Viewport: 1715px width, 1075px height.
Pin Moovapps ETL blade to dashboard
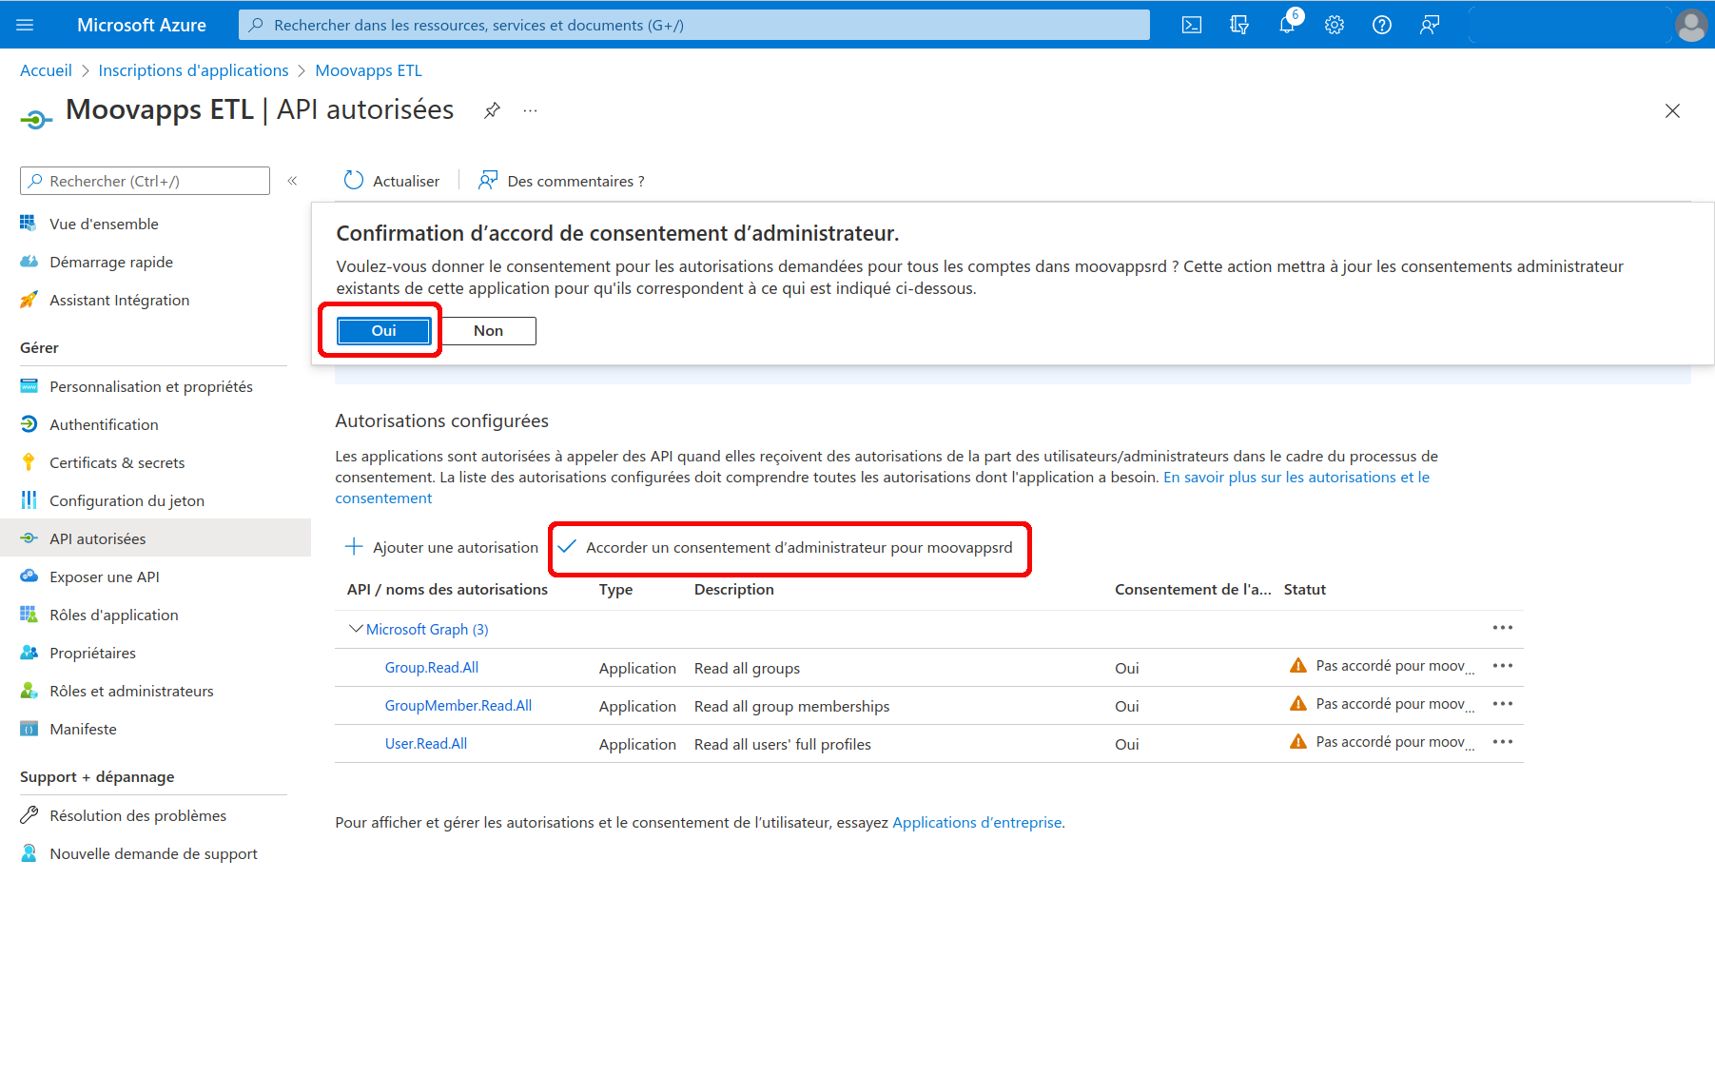point(492,110)
